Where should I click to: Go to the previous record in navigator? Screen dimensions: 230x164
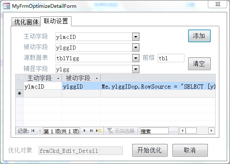point(39,131)
